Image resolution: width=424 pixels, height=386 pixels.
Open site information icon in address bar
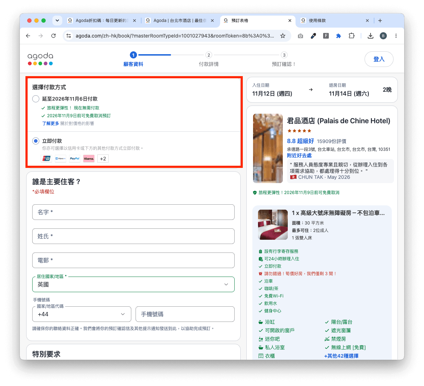coord(69,36)
